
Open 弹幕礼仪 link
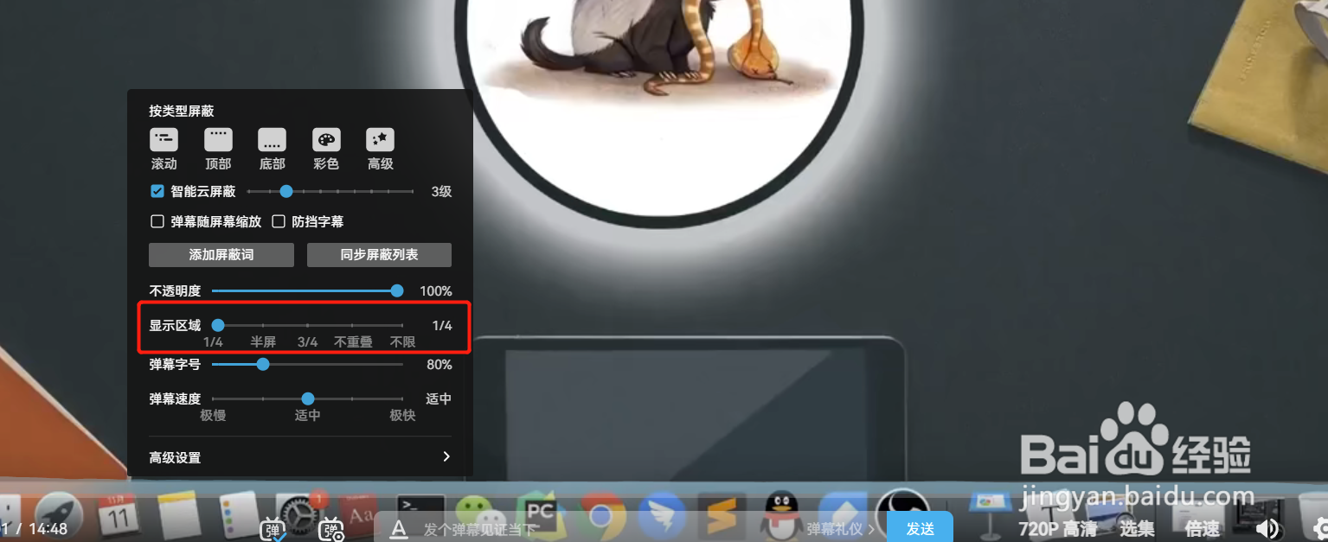click(841, 529)
